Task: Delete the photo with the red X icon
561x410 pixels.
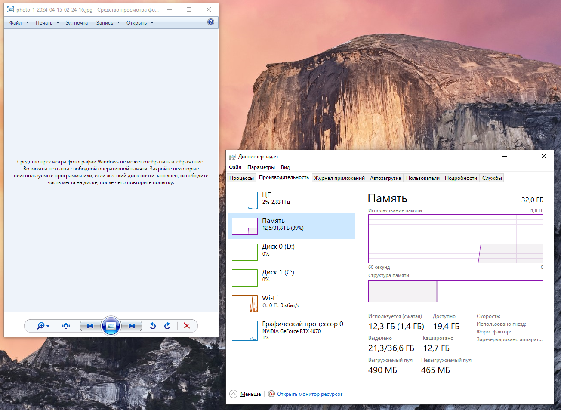Action: pyautogui.click(x=187, y=326)
